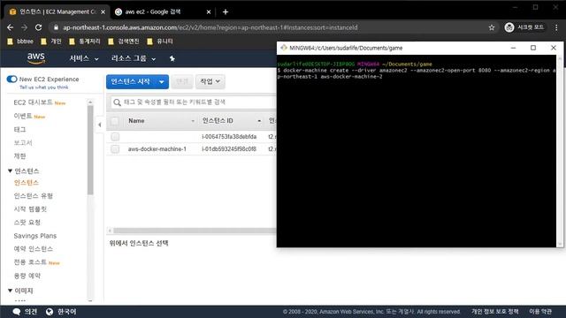Toggle the New EC2 Experience switch
This screenshot has width=566, height=318.
tap(11, 79)
